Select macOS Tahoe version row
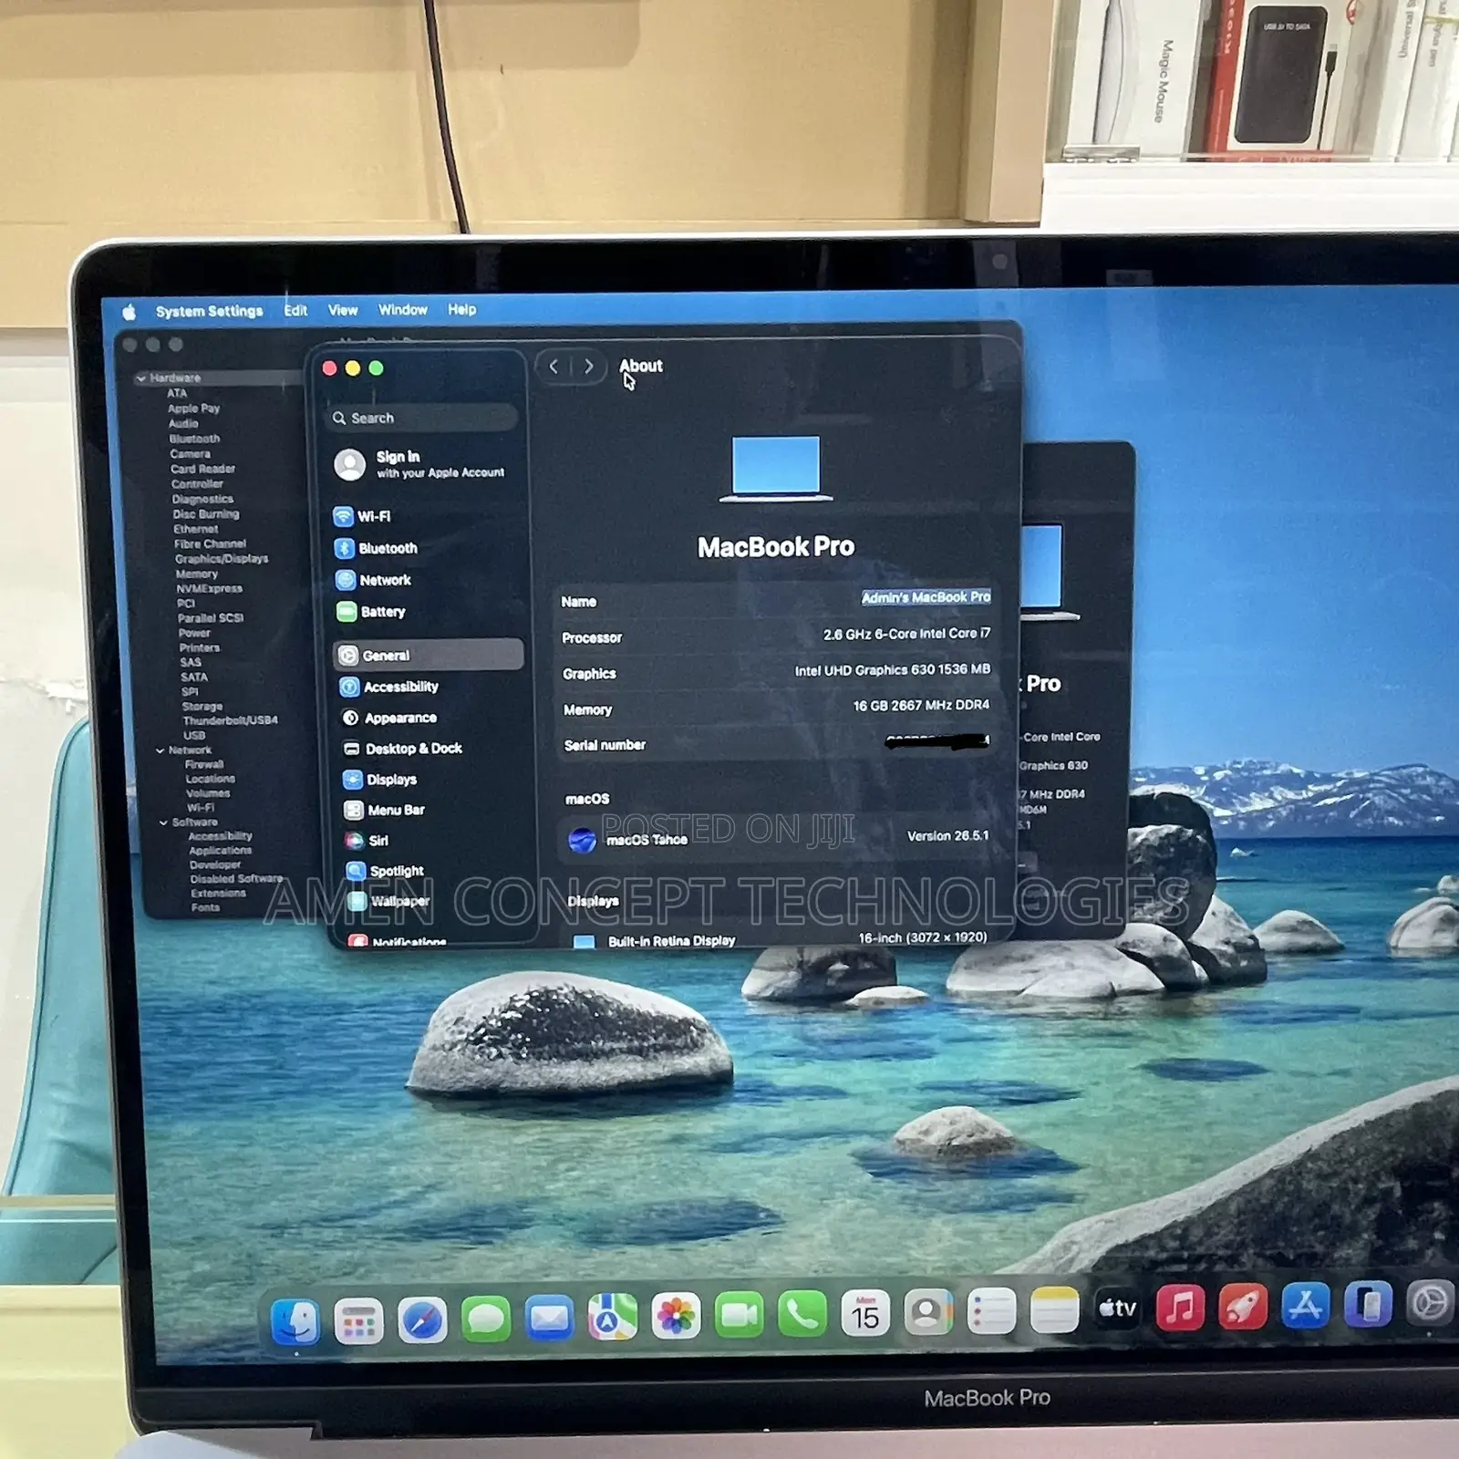This screenshot has height=1459, width=1459. [777, 838]
